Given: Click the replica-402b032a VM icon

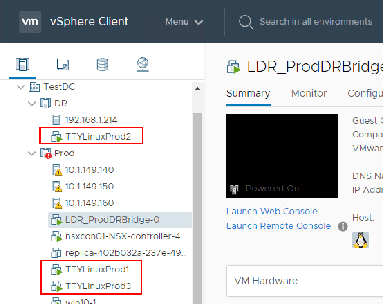Looking at the screenshot, I should (56, 253).
